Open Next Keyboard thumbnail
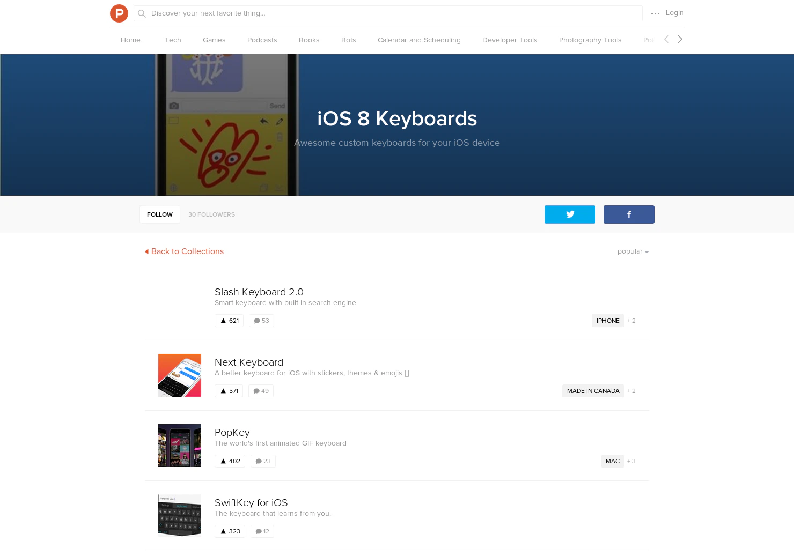Viewport: 794px width, 556px height. click(x=180, y=375)
